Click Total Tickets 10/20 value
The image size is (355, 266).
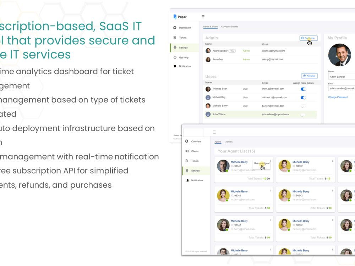click(x=267, y=179)
